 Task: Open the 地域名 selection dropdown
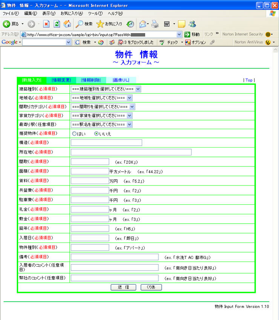tap(101, 98)
